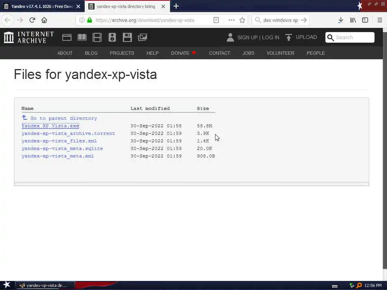Close the Yandex v17.4.1.1026 tab
Image resolution: width=387 pixels, height=290 pixels.
(78, 6)
